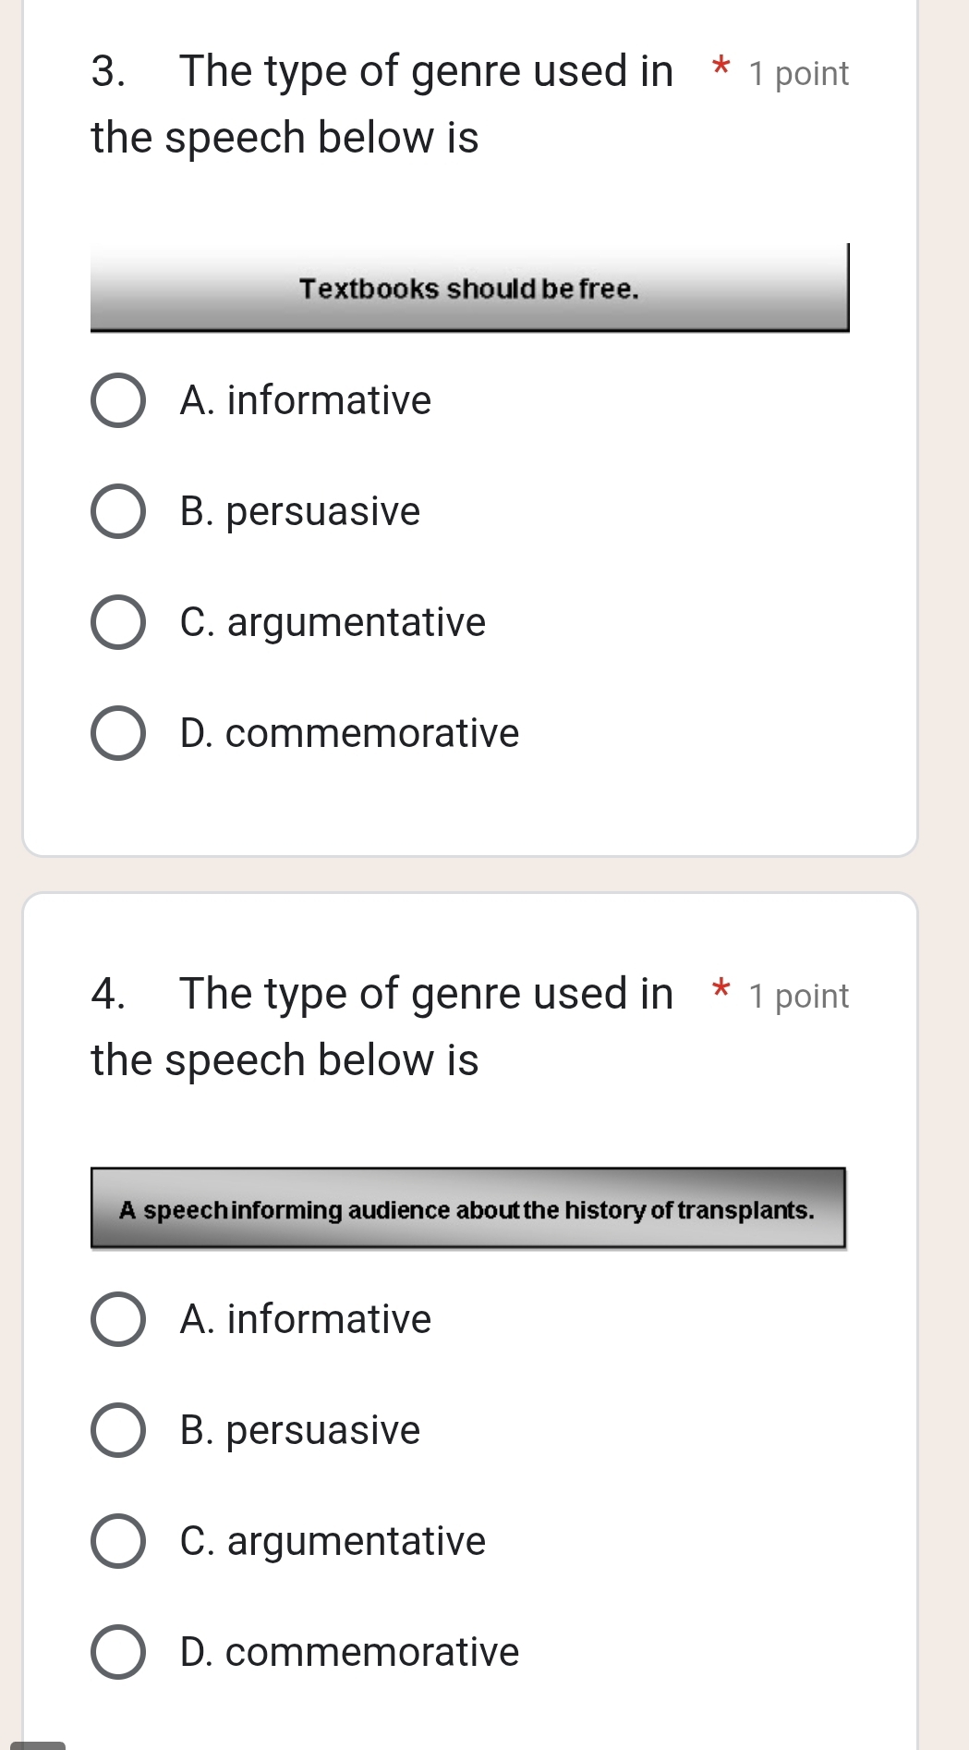Click the transplants speech prompt image
This screenshot has width=969, height=1750.
tap(468, 1209)
